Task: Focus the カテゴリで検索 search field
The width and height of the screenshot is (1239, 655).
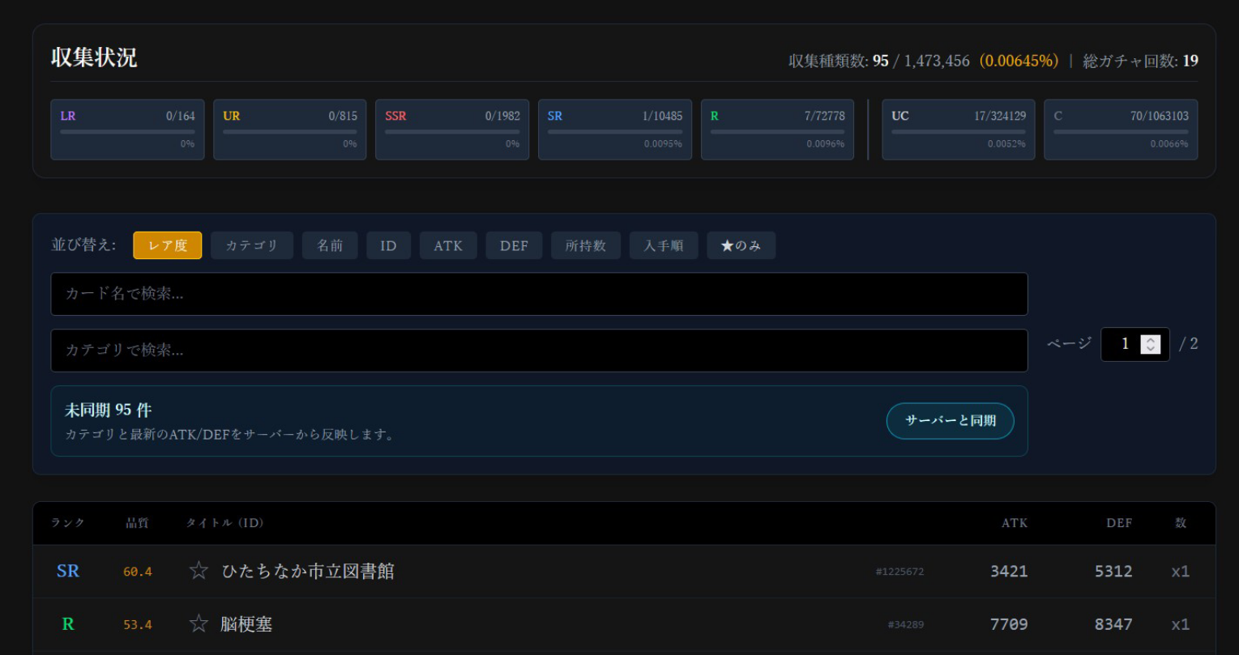Action: pyautogui.click(x=539, y=351)
